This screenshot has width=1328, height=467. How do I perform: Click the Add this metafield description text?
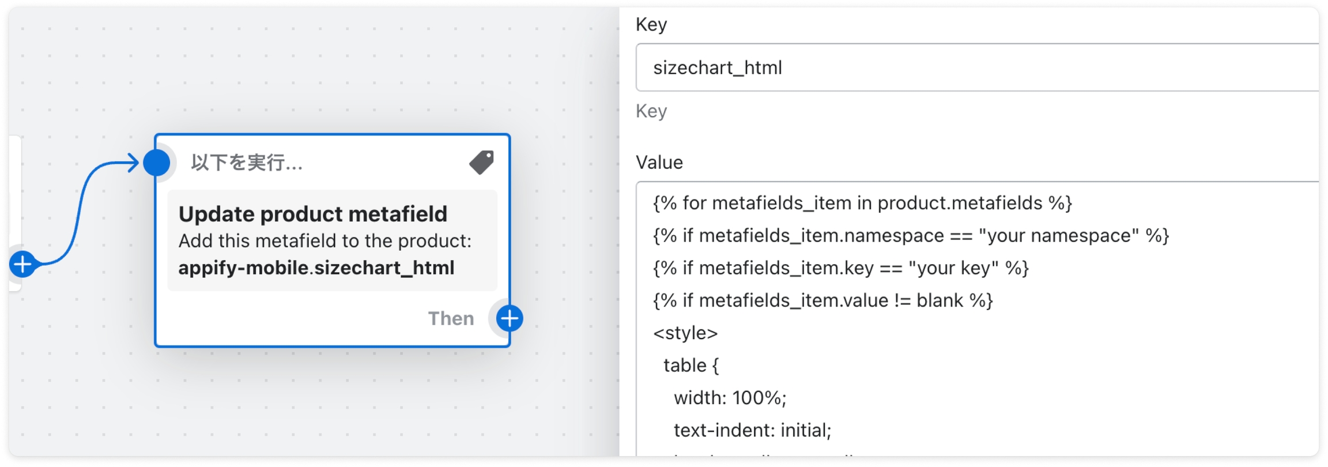click(x=325, y=241)
